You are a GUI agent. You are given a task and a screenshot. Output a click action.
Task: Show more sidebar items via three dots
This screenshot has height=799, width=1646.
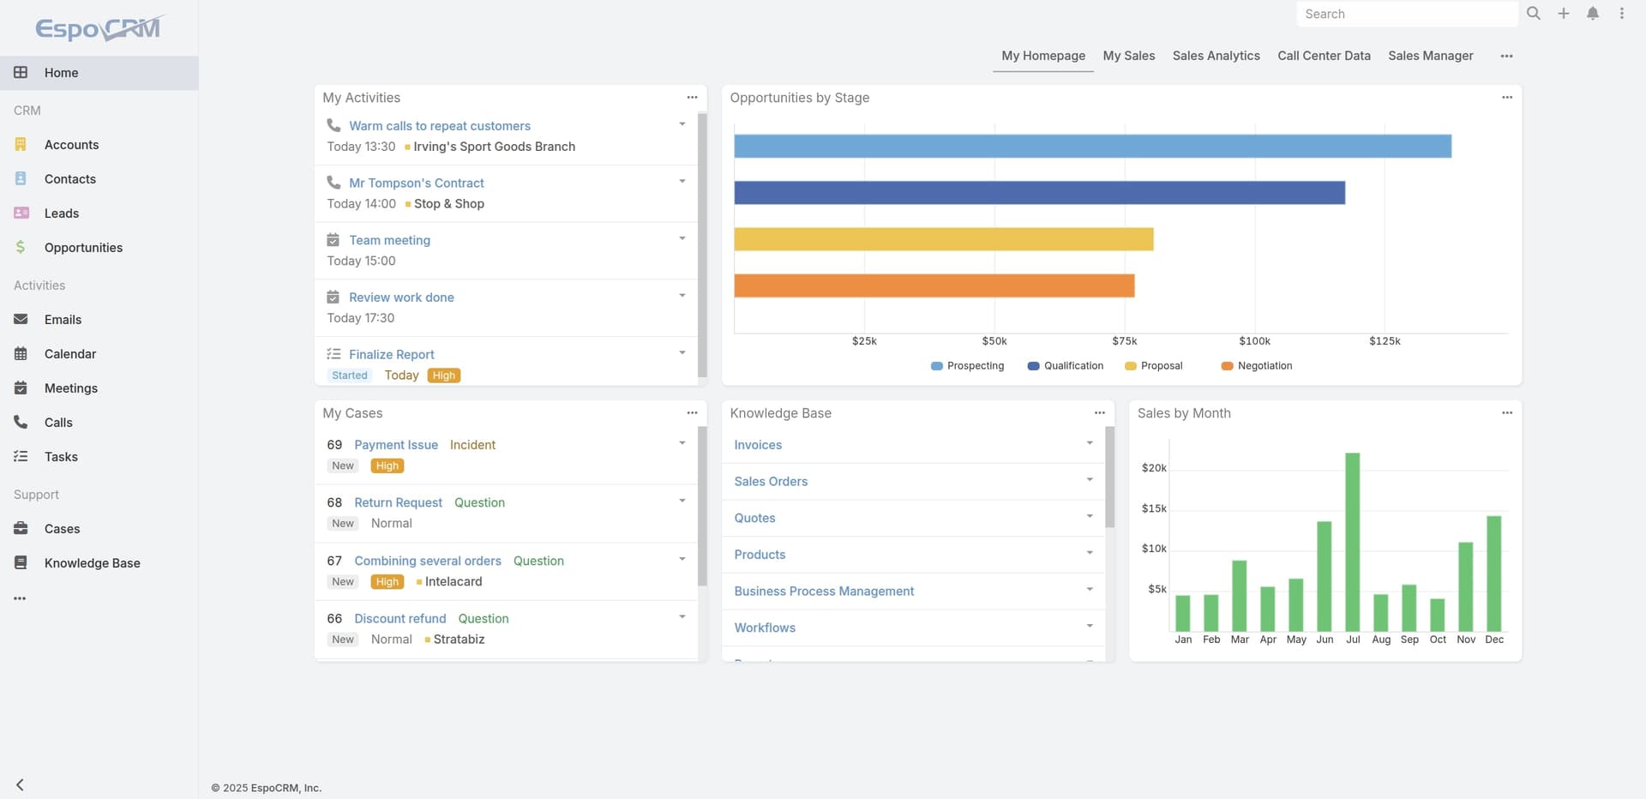coord(20,598)
